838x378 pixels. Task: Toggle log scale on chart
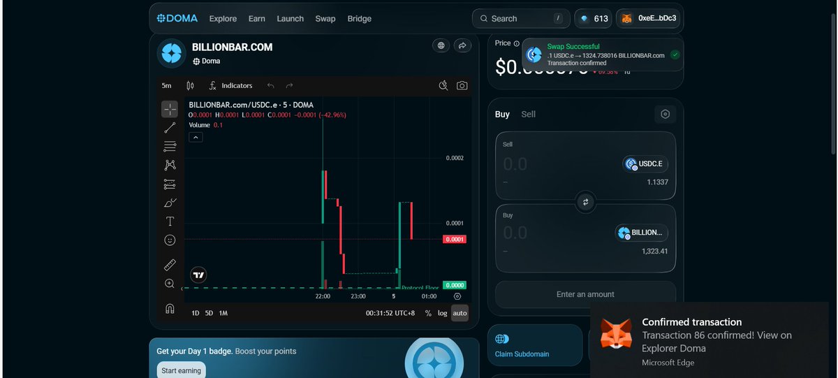coord(443,313)
